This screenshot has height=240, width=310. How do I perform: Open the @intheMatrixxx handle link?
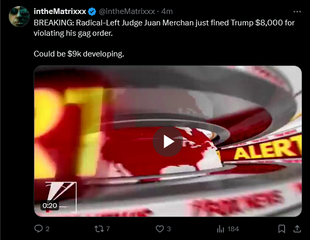[126, 11]
